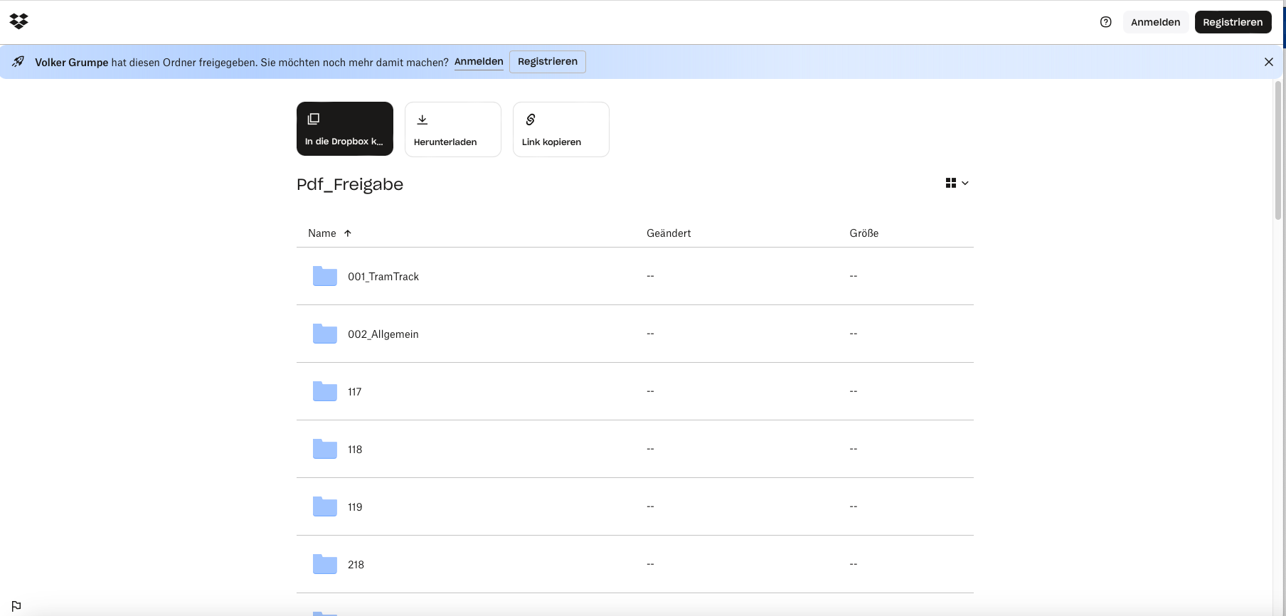Click the 002_Allgemein folder icon

tap(325, 334)
